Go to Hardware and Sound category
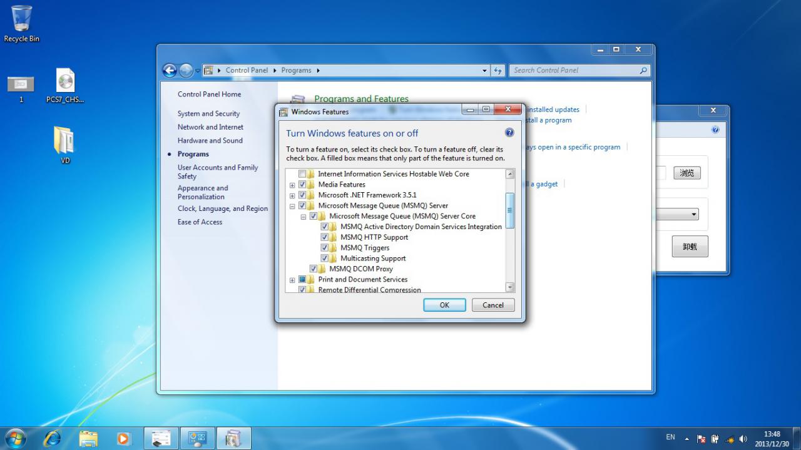Image resolution: width=801 pixels, height=450 pixels. point(210,141)
